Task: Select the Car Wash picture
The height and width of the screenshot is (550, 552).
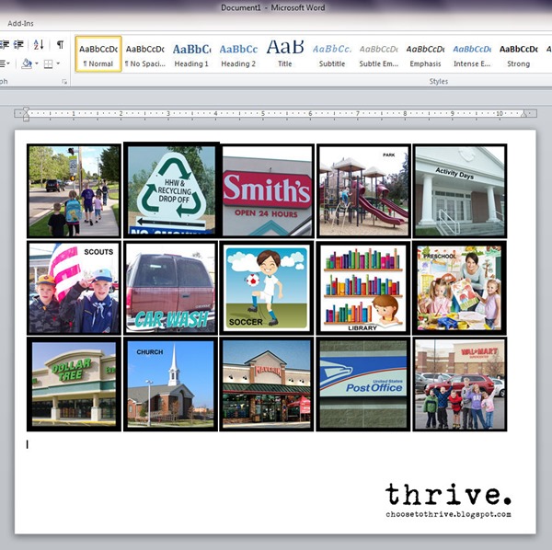Action: click(x=171, y=288)
